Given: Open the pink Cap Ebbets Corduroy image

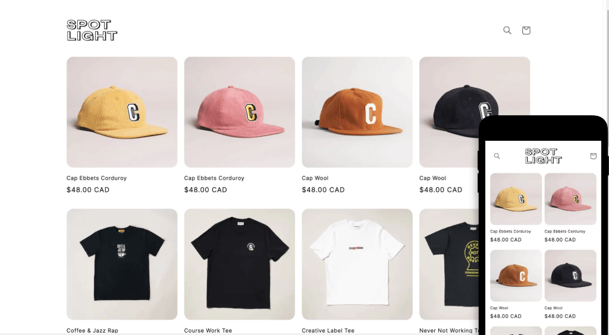Looking at the screenshot, I should (240, 112).
